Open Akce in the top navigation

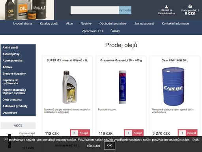click(69, 24)
